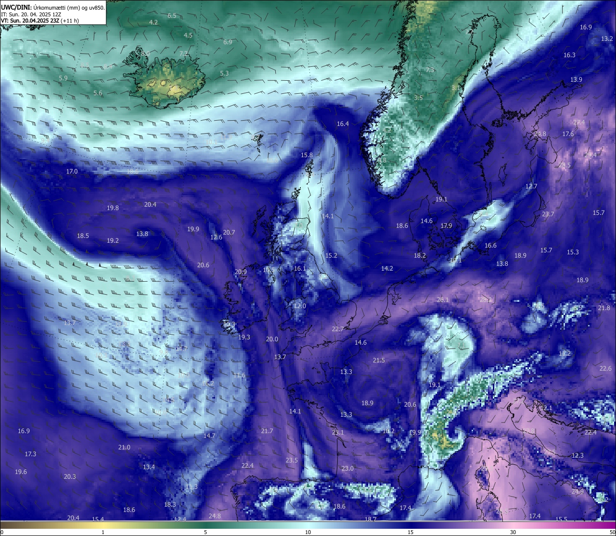Click the 12.0 value over Wales
Image resolution: width=616 pixels, height=536 pixels.
click(300, 306)
